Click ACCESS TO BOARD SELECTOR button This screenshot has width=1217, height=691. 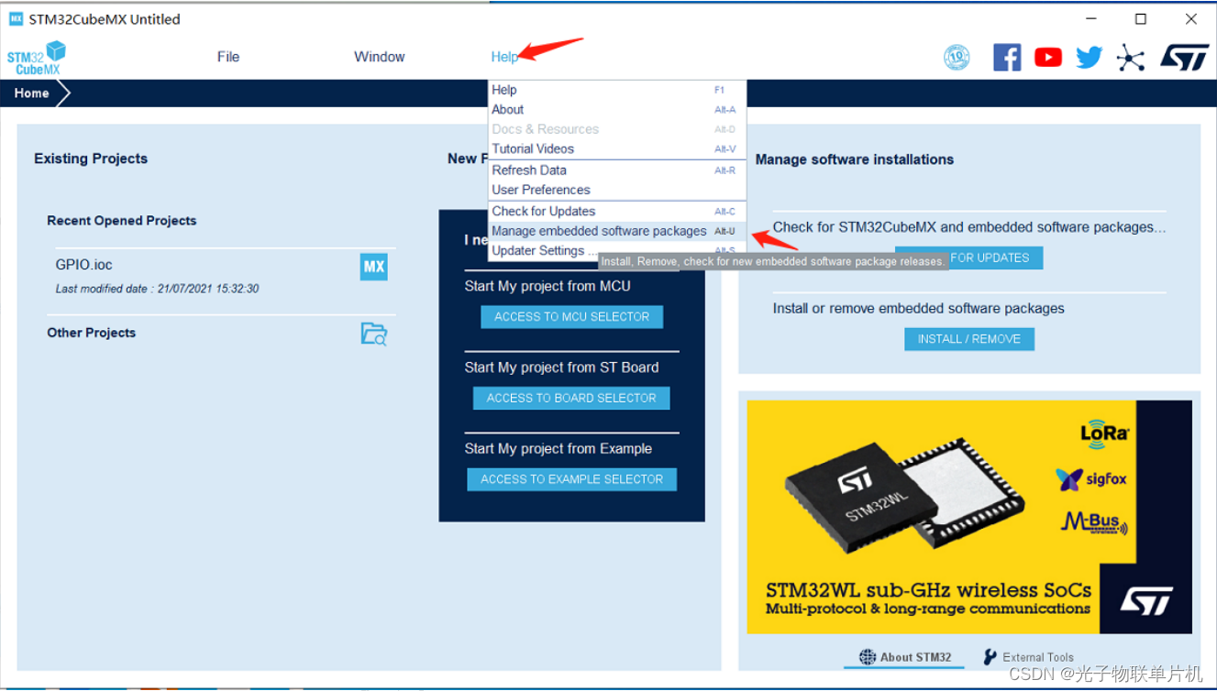[571, 398]
